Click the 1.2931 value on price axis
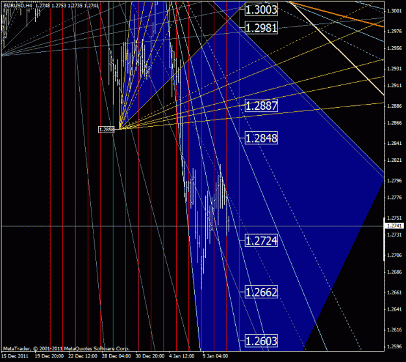406x362 pixels. pyautogui.click(x=394, y=69)
